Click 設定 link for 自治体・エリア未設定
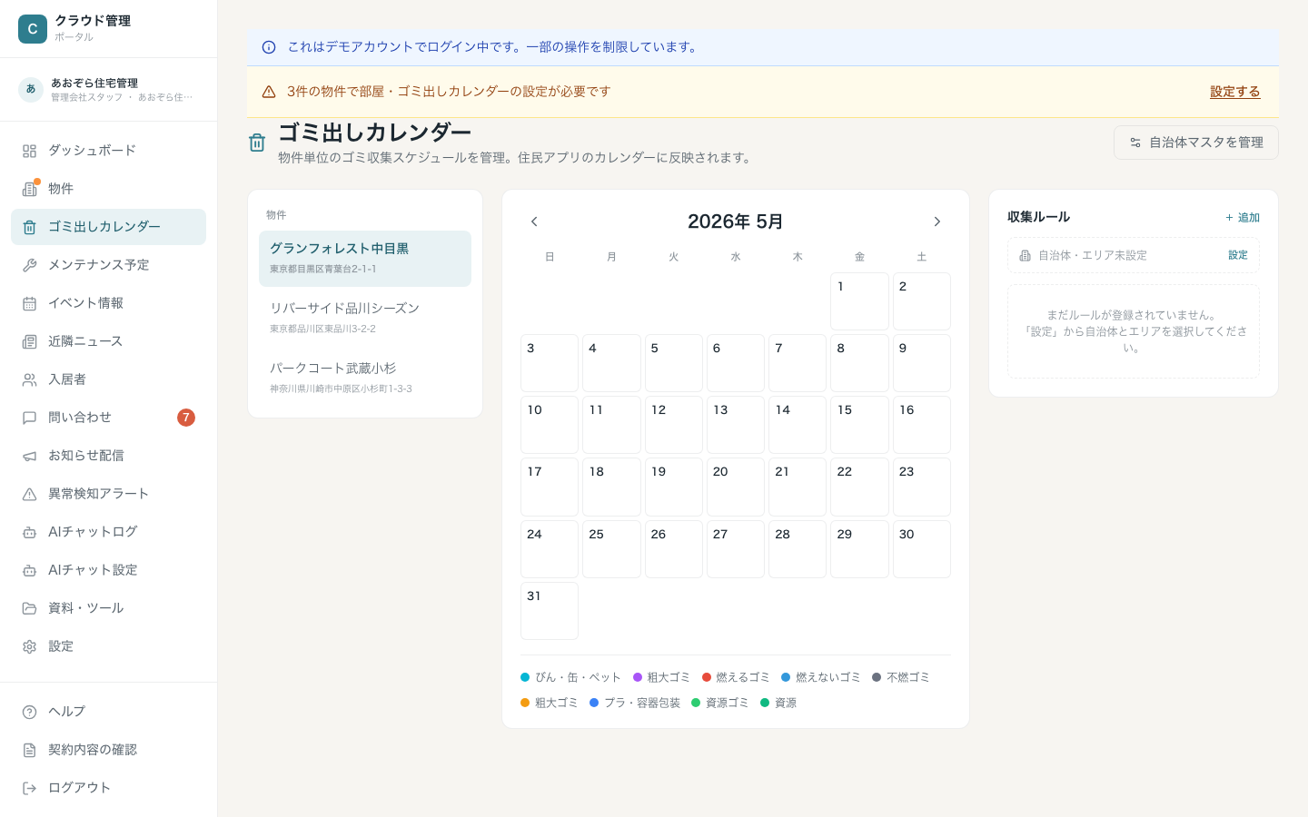This screenshot has width=1308, height=817. coord(1238,255)
